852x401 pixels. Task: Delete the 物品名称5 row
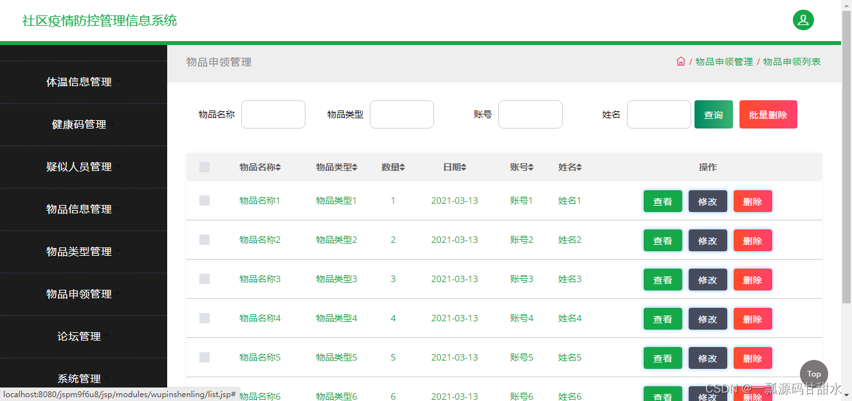coord(753,358)
